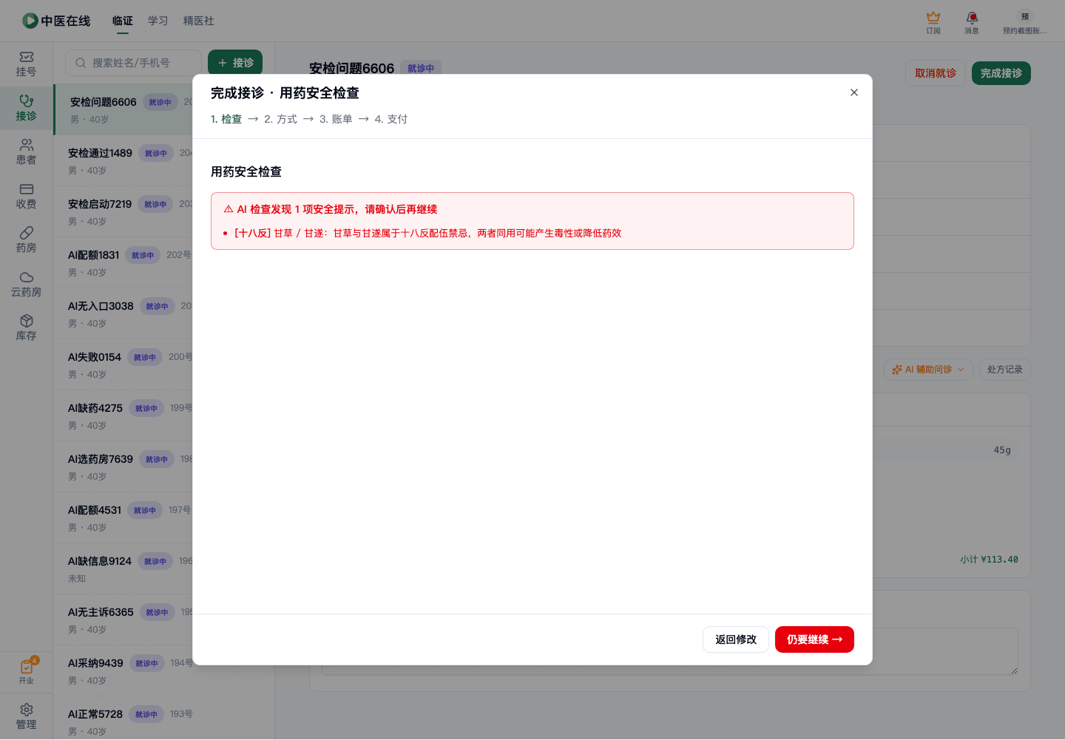The image size is (1065, 740).
Task: Expand the AI 辅助问诊 dropdown
Action: 928,370
